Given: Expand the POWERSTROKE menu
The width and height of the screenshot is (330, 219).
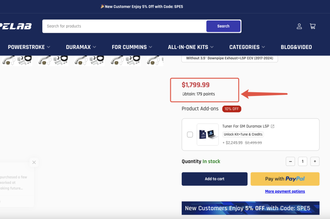Looking at the screenshot, I should tap(29, 47).
